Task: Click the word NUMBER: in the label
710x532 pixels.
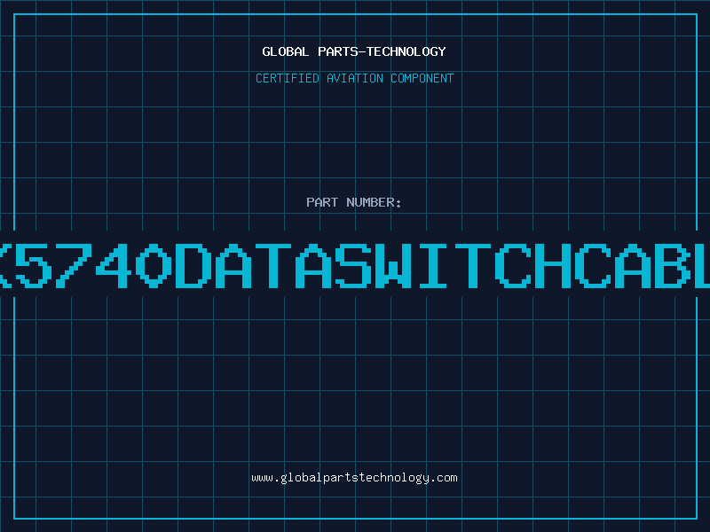Action: click(374, 202)
